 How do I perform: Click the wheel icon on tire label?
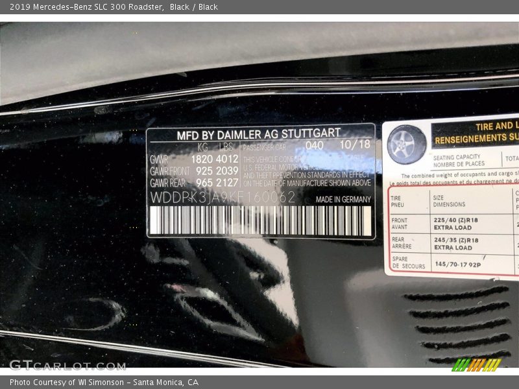point(407,145)
